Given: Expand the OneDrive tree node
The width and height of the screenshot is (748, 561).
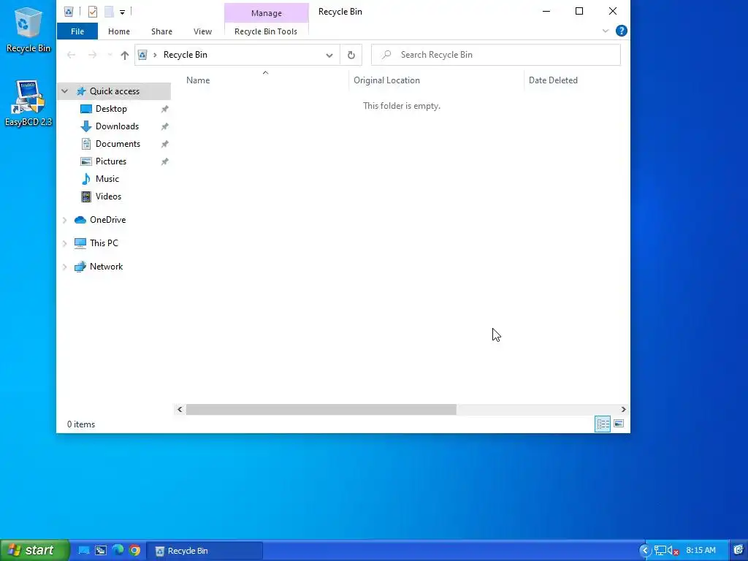Looking at the screenshot, I should coord(64,220).
